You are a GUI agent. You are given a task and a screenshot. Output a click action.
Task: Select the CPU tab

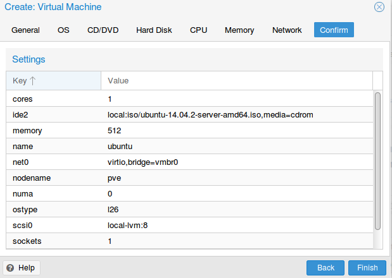[x=198, y=30]
